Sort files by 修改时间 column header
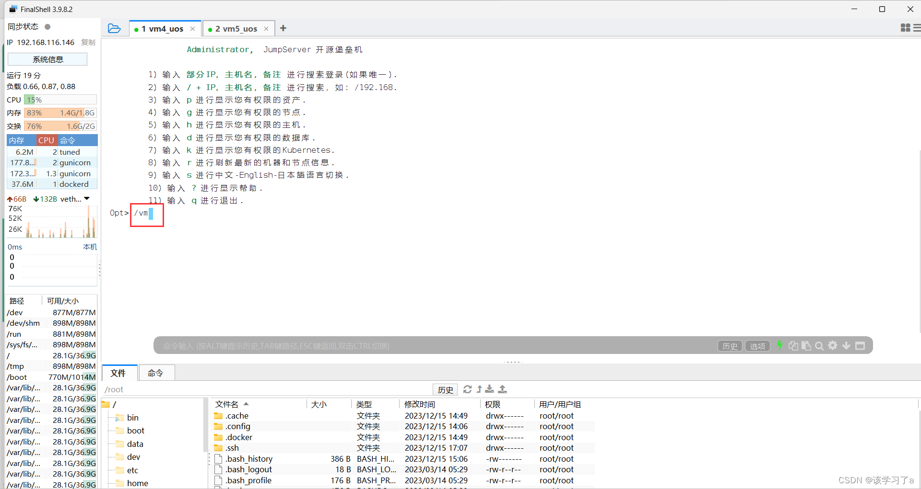The image size is (921, 489). pos(440,404)
